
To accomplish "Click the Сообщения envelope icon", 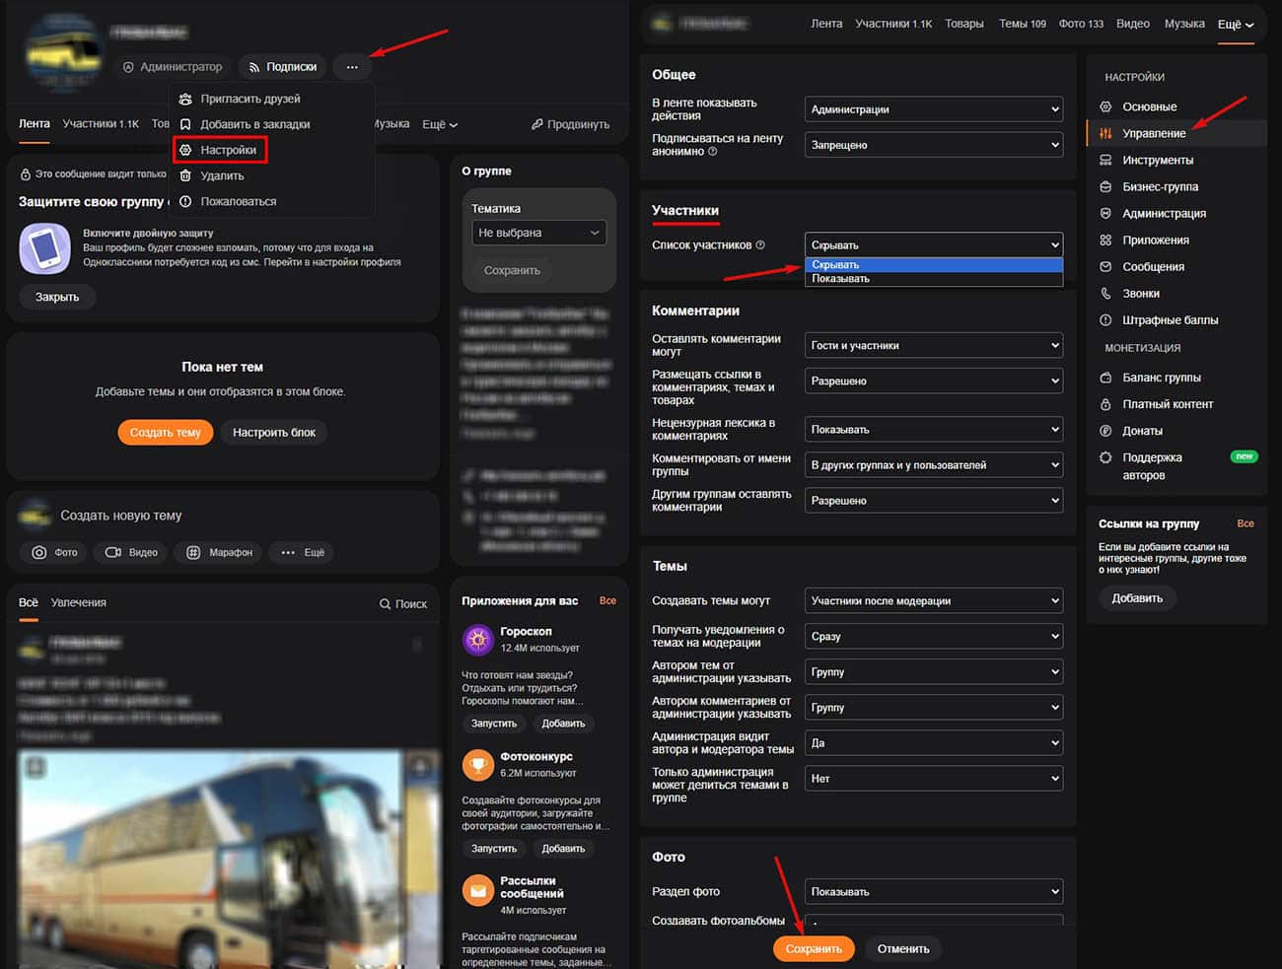I will [1105, 266].
